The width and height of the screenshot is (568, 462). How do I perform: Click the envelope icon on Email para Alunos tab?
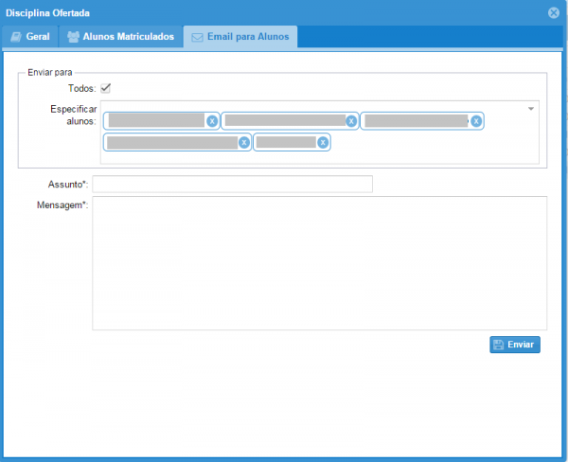click(x=197, y=37)
